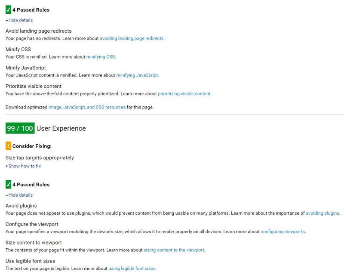Follow the minifying JavaScript link
The image size is (344, 272).
[137, 75]
